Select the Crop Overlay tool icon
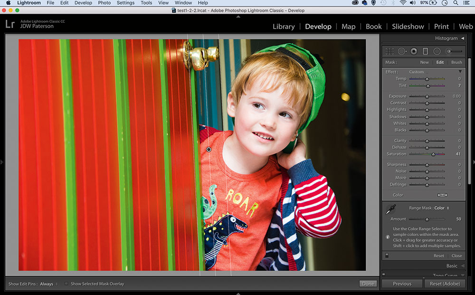475x295 pixels. coord(389,51)
